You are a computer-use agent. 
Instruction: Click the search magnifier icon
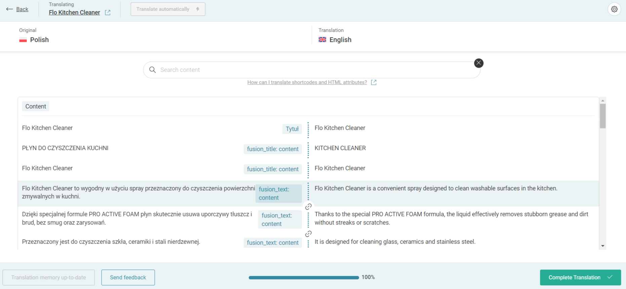(x=152, y=70)
